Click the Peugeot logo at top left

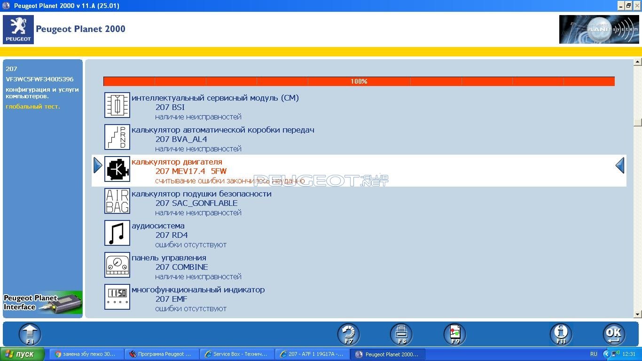click(18, 30)
